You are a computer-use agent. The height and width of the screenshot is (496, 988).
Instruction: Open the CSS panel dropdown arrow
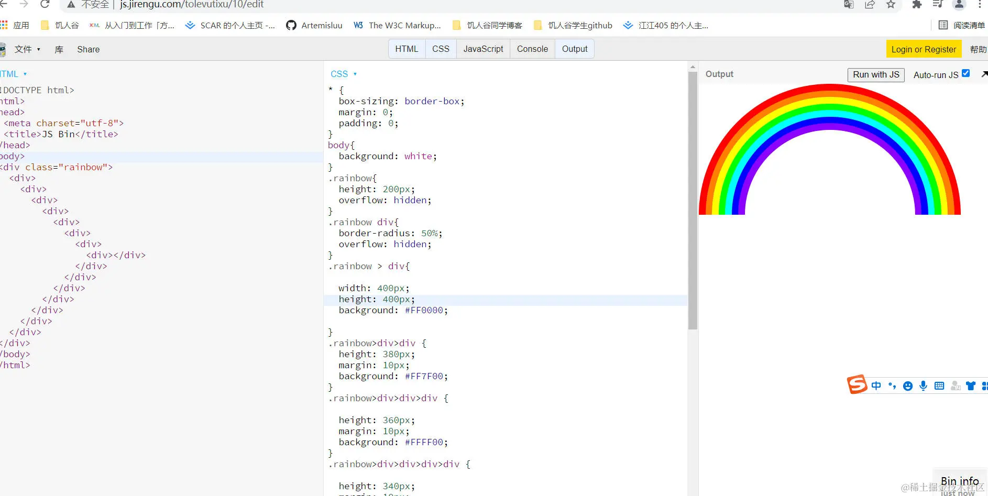tap(356, 74)
